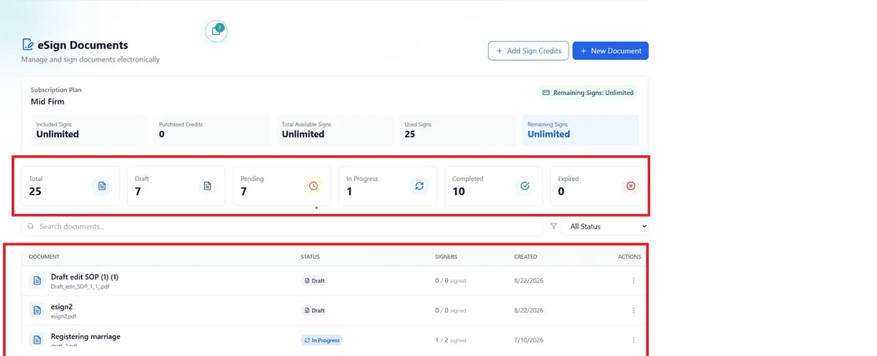Click the SIGNERS column header
The height and width of the screenshot is (356, 877).
pos(446,257)
